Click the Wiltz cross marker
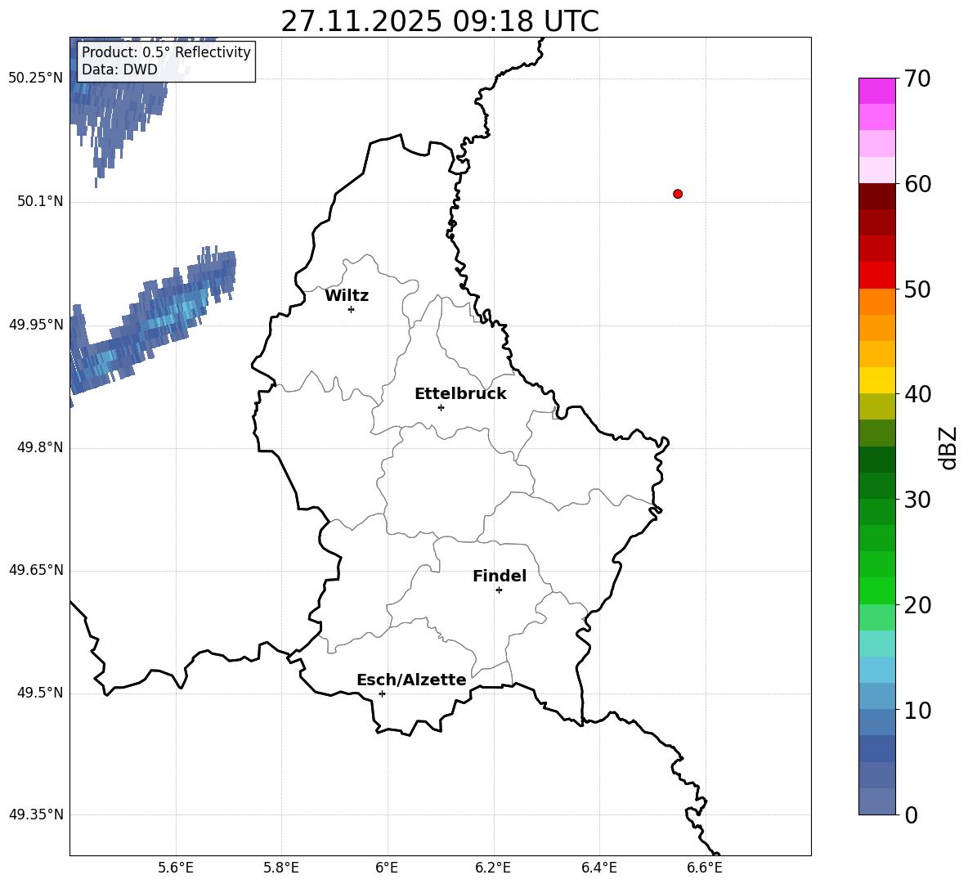 point(352,309)
